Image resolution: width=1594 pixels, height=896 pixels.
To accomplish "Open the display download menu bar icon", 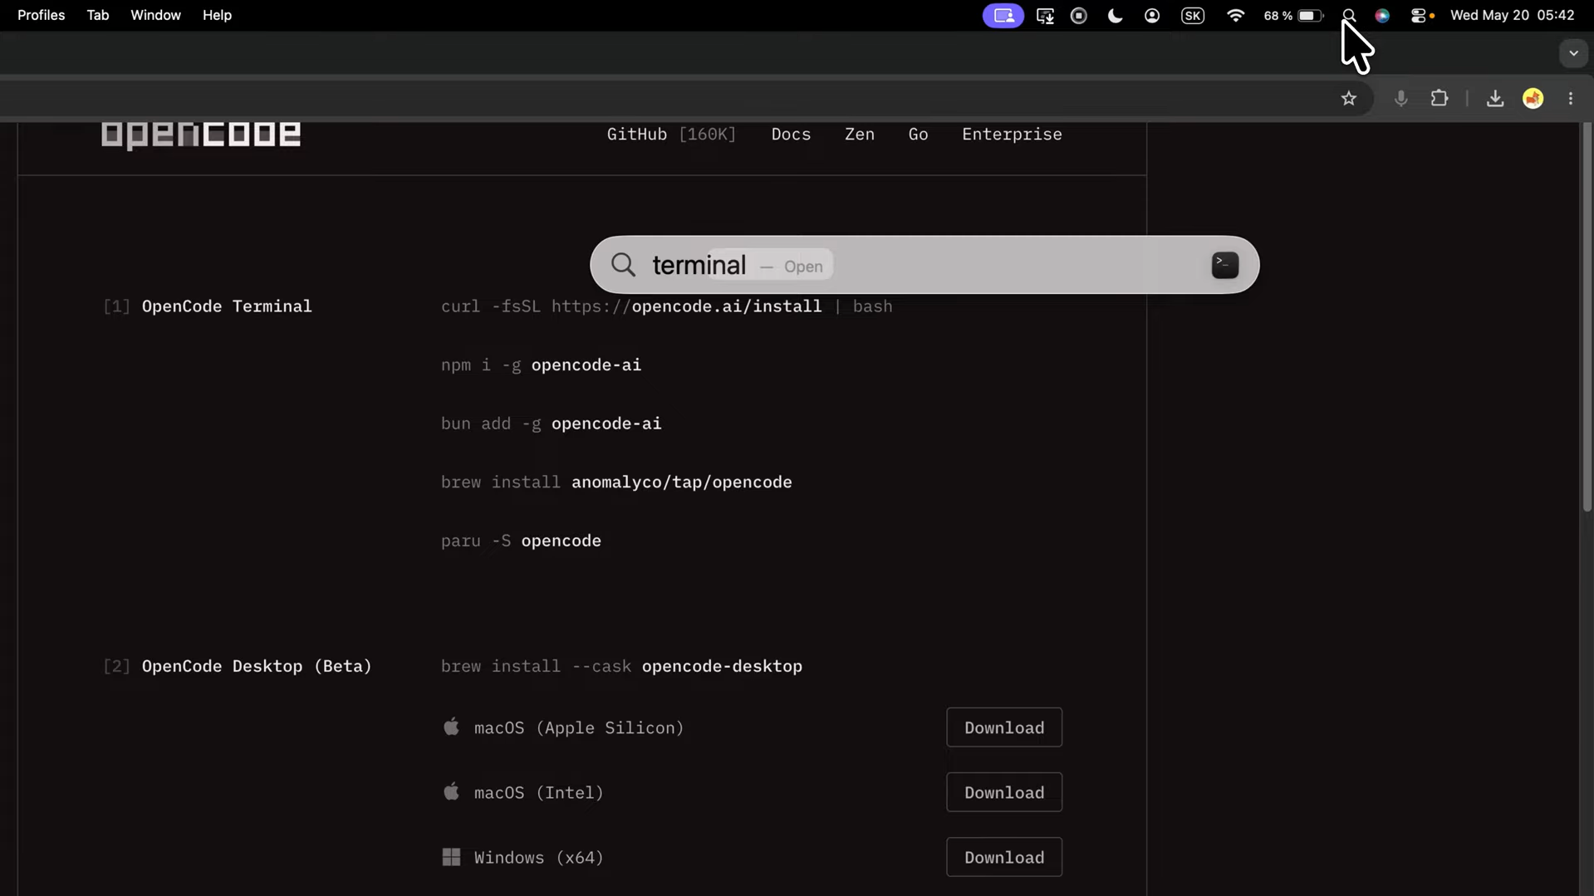I will point(1045,16).
